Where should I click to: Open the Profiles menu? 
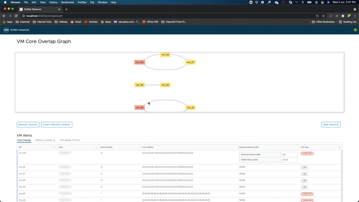click(x=82, y=2)
